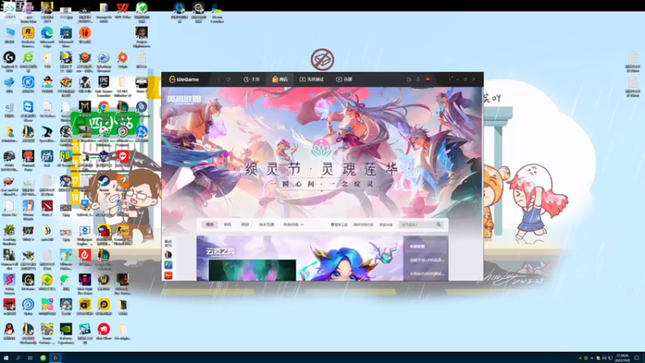Open Epic Games Launcher desktop icon

[104, 82]
